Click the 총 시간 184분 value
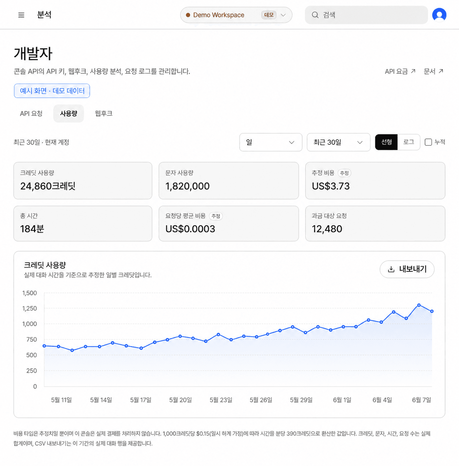 [x=32, y=229]
